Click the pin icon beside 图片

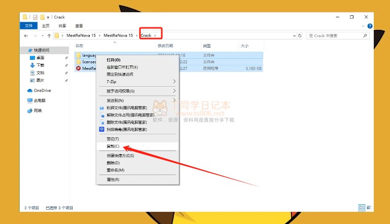tap(66, 81)
